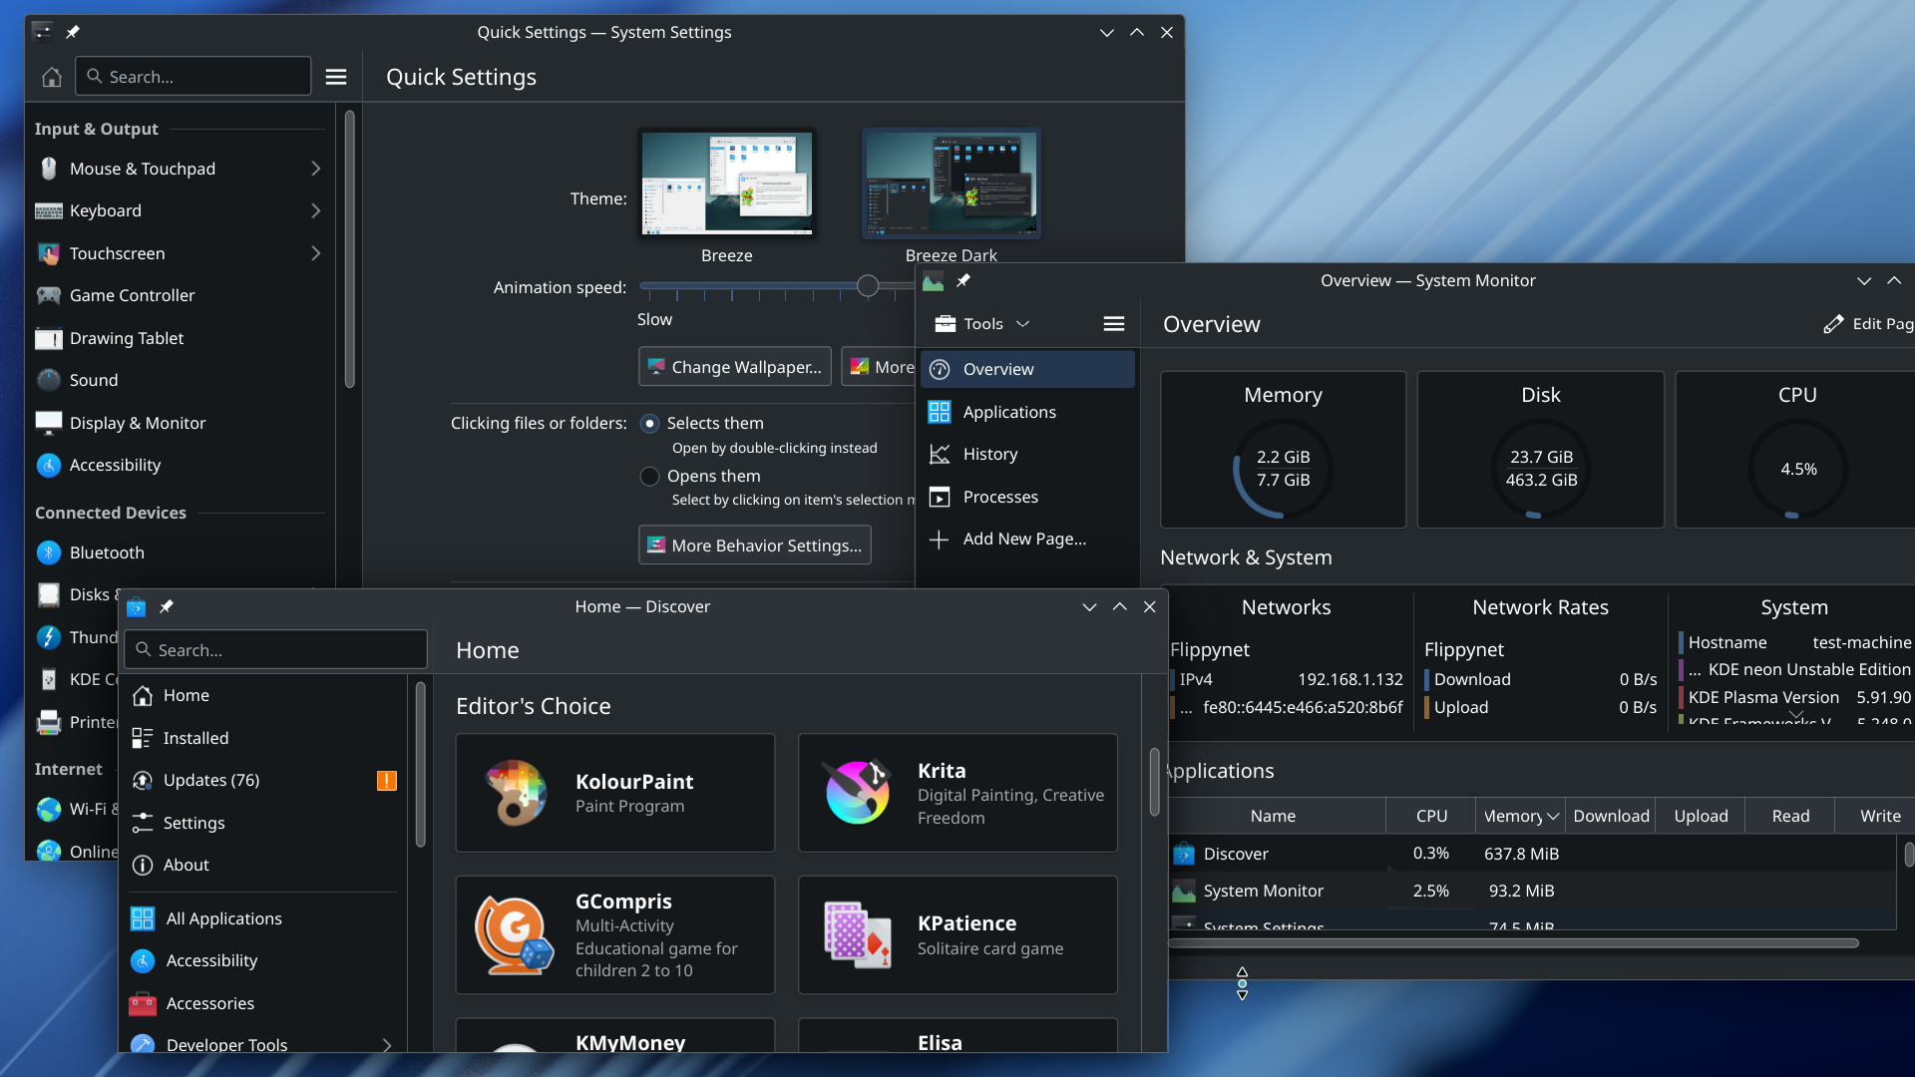1915x1077 pixels.
Task: Expand Developer Tools category arrow
Action: [x=387, y=1045]
